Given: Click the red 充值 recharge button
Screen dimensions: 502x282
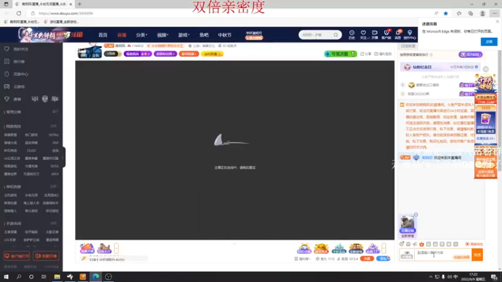Looking at the screenshot, I should click(367, 259).
